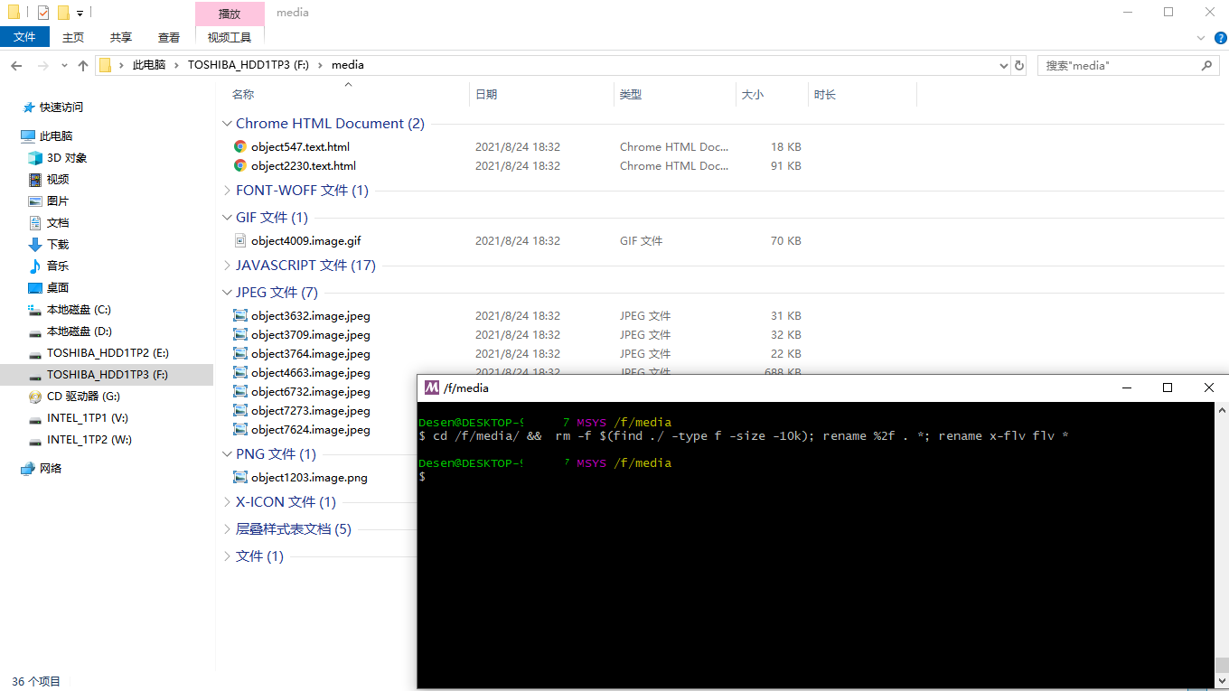Collapse JPEG 文件 group
Screen dimensions: 1229x691
click(227, 292)
